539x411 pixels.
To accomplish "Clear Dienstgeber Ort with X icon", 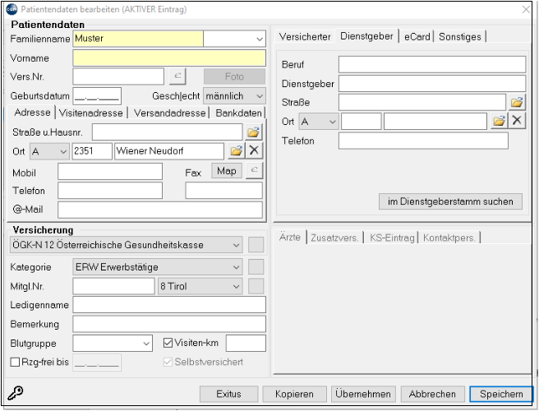I will [517, 121].
